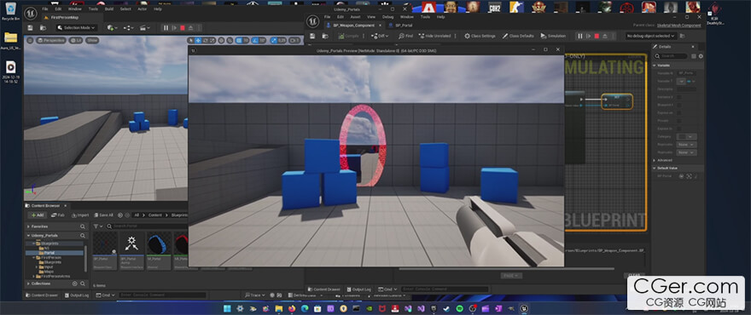Select the Portal folder in the tree

[49, 253]
